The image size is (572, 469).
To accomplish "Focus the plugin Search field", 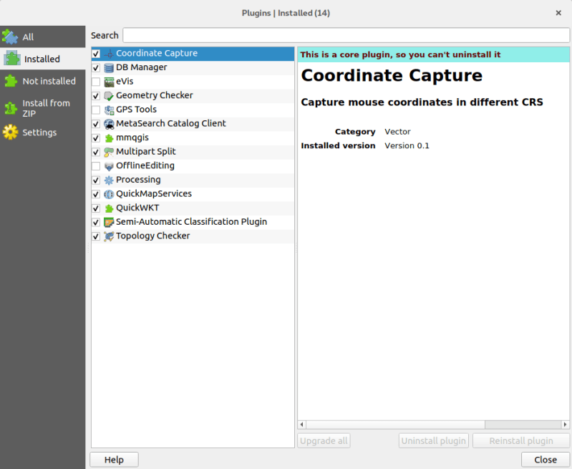I will (x=346, y=35).
